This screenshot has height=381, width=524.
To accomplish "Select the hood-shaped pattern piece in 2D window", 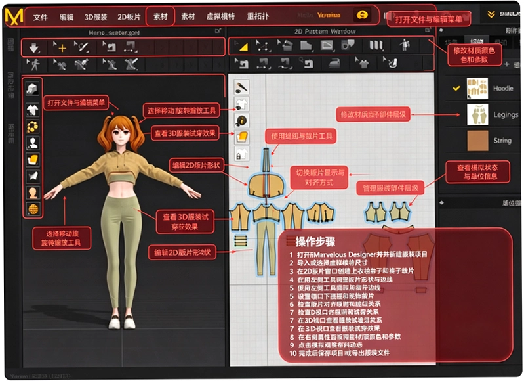I will [x=266, y=187].
